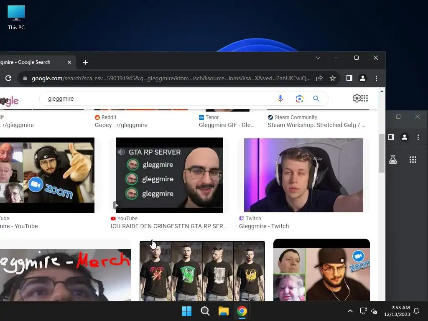428x321 pixels.
Task: Click the Reddit source label
Action: click(x=109, y=117)
